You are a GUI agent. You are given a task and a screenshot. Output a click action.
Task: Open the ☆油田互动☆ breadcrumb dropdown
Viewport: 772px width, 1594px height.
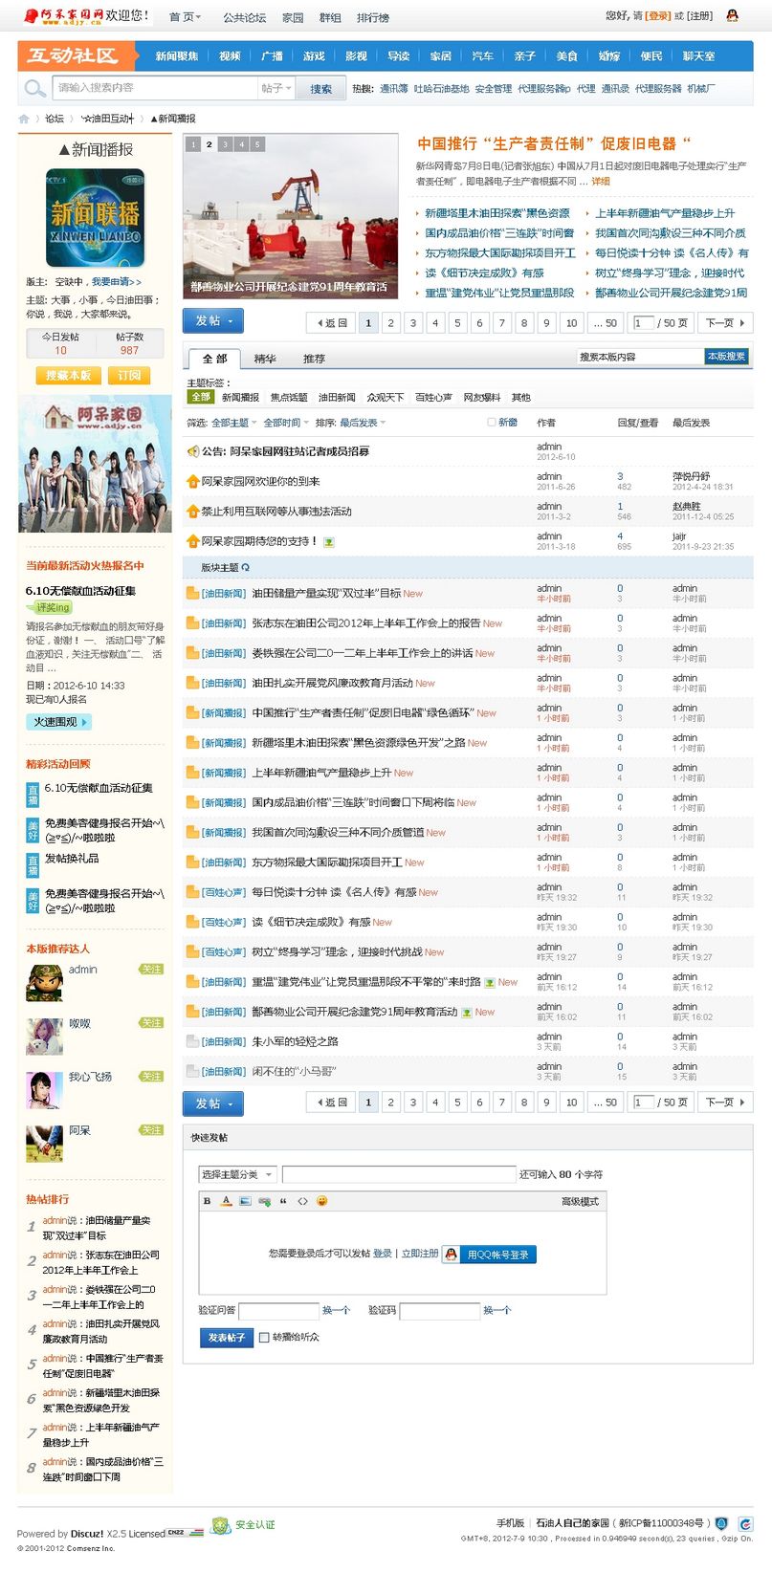109,119
